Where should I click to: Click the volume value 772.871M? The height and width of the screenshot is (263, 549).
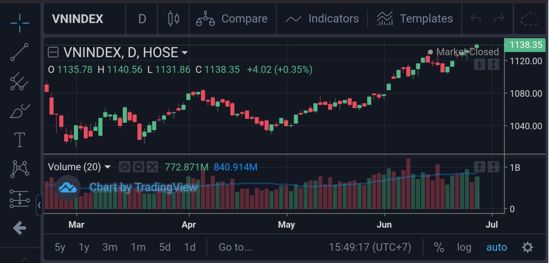186,167
